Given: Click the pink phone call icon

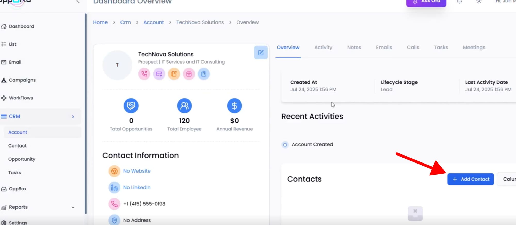Looking at the screenshot, I should [x=144, y=74].
